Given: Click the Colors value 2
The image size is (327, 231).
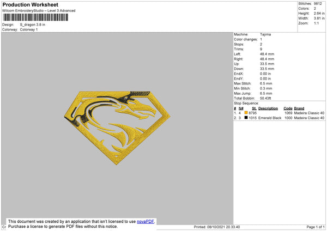Looking at the screenshot, I should (x=314, y=9).
